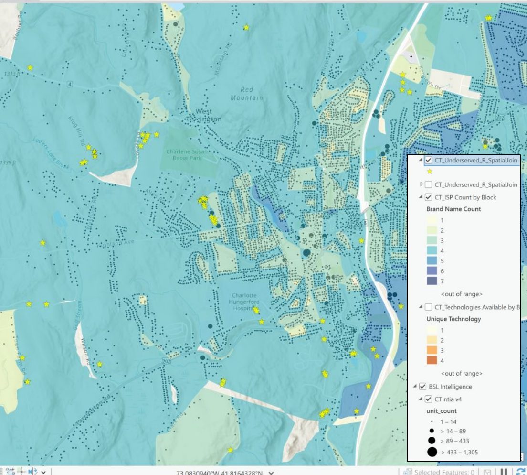Click Brand Name Count swatch for 6
This screenshot has height=475, width=527.
[x=432, y=270]
